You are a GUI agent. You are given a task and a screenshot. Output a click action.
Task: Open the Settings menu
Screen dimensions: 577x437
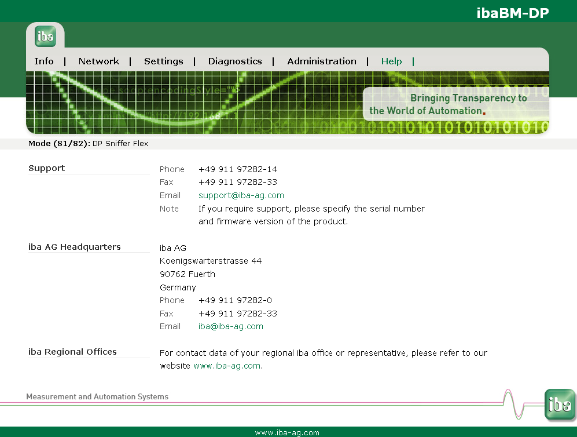pos(163,61)
